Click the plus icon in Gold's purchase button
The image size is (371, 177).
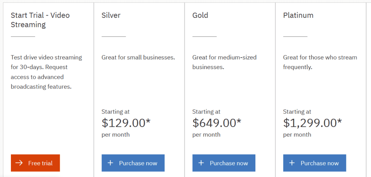(201, 163)
